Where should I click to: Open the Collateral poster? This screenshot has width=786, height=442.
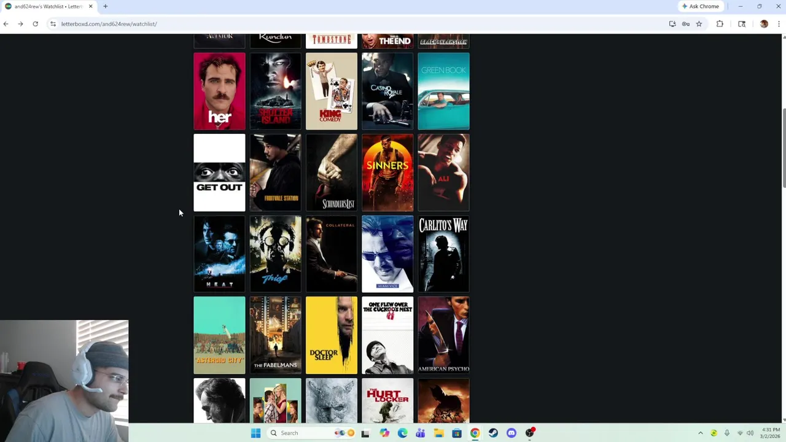click(331, 254)
